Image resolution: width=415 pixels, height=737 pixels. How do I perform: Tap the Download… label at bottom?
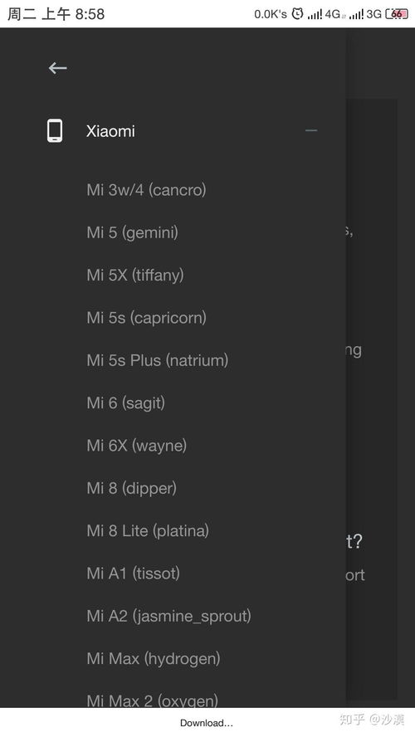click(x=207, y=723)
